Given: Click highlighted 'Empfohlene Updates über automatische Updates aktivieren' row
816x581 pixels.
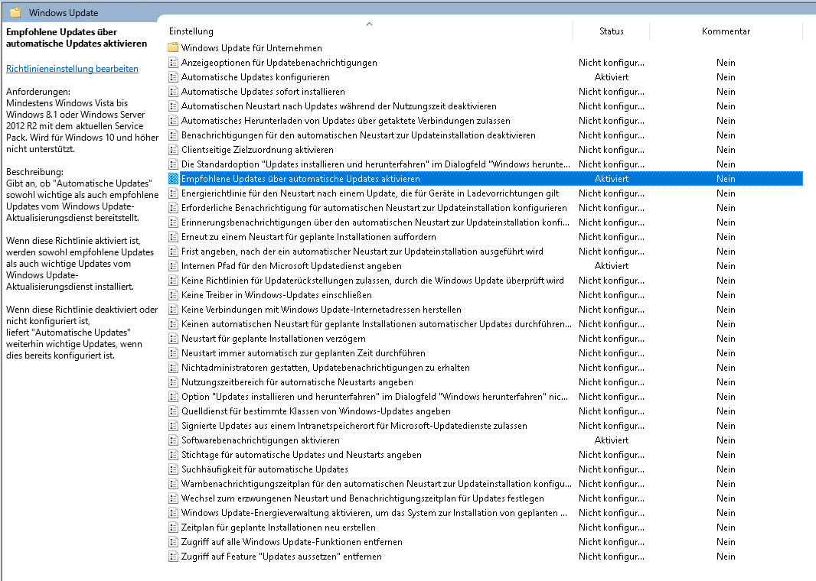Looking at the screenshot, I should coord(300,179).
